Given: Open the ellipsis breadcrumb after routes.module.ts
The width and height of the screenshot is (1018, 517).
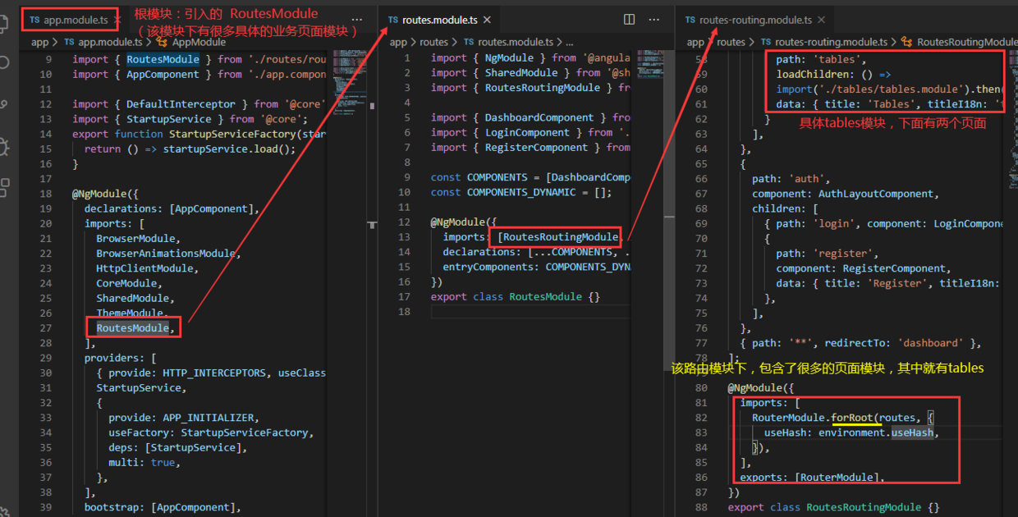Looking at the screenshot, I should [x=569, y=42].
